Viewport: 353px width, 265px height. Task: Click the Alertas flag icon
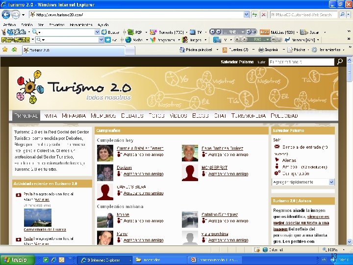tap(277, 160)
